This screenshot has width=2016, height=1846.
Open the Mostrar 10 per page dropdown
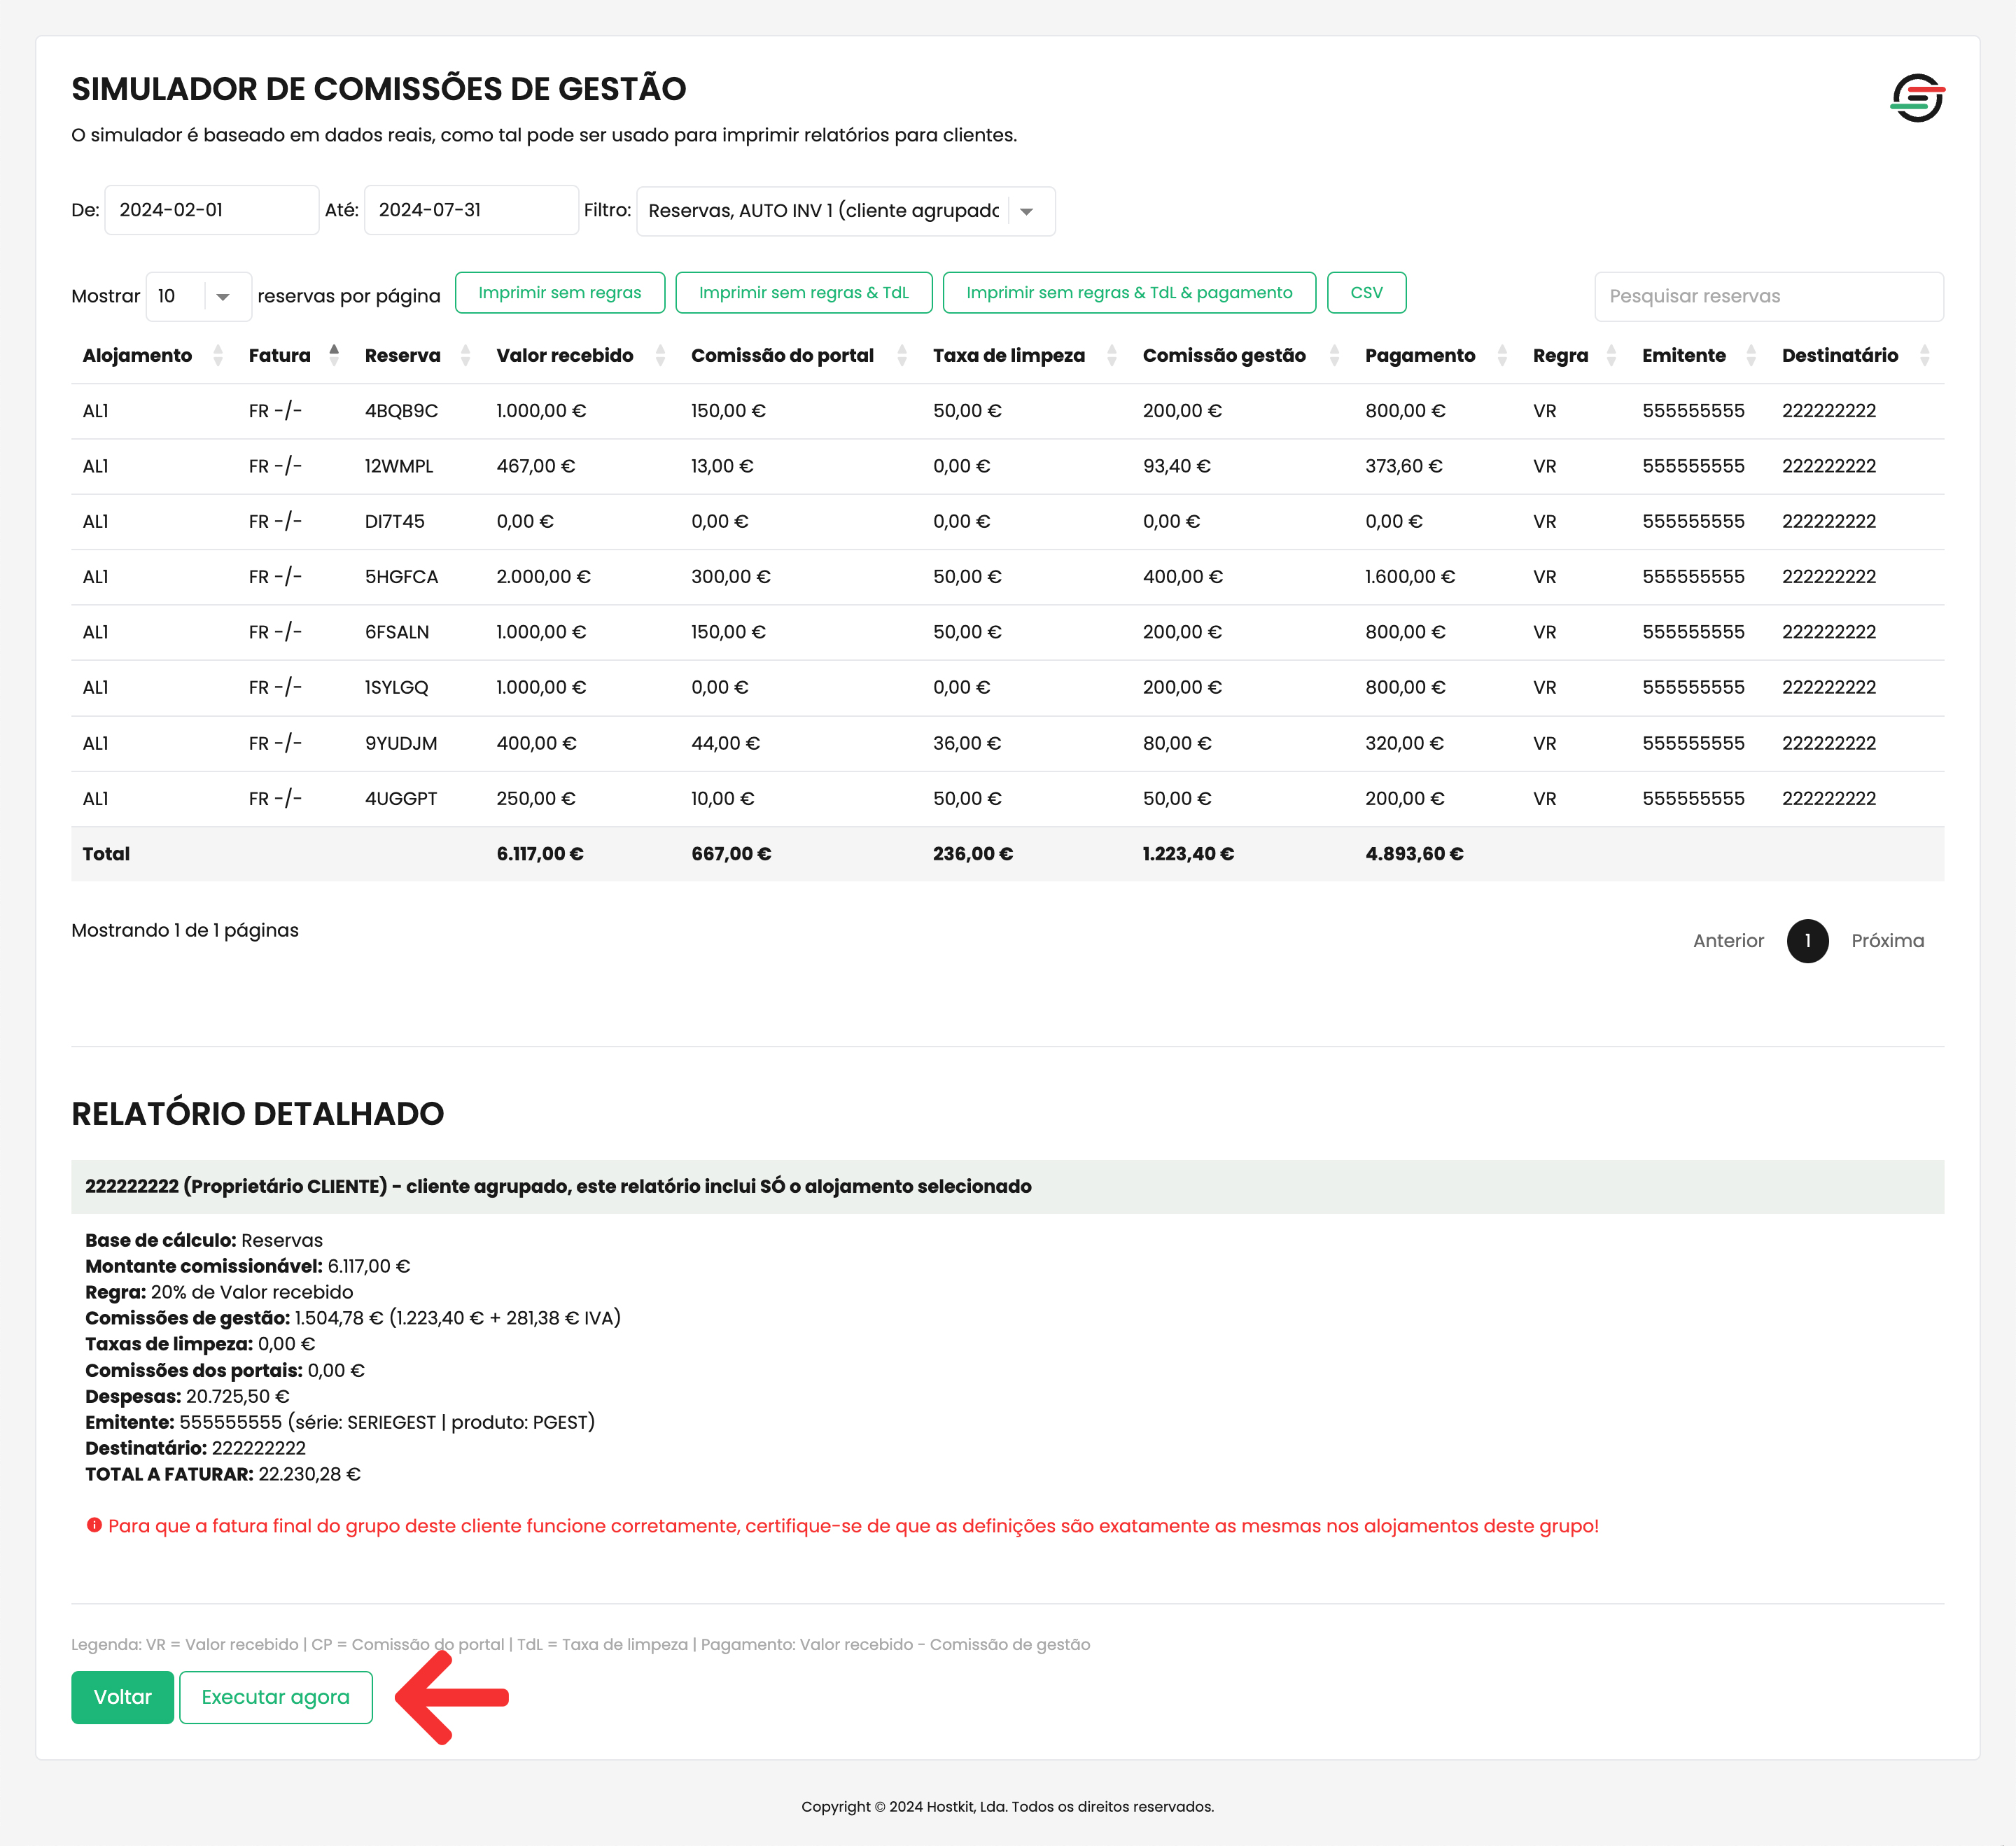(x=199, y=296)
